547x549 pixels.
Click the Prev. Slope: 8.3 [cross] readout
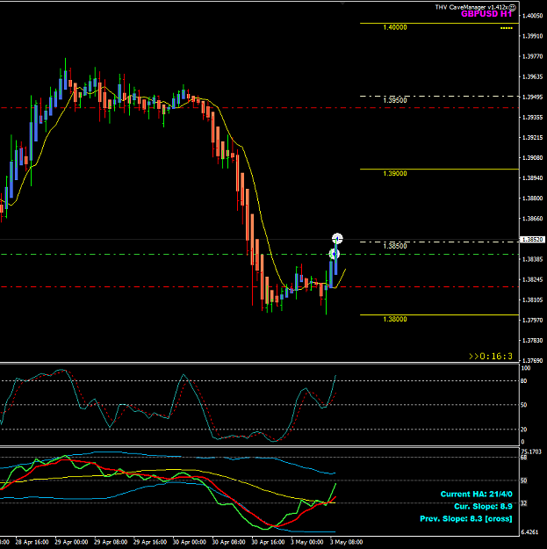(466, 518)
